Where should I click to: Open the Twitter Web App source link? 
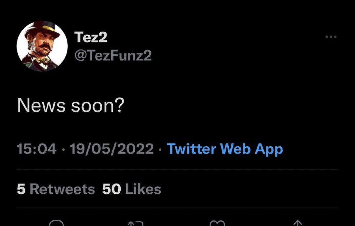225,149
